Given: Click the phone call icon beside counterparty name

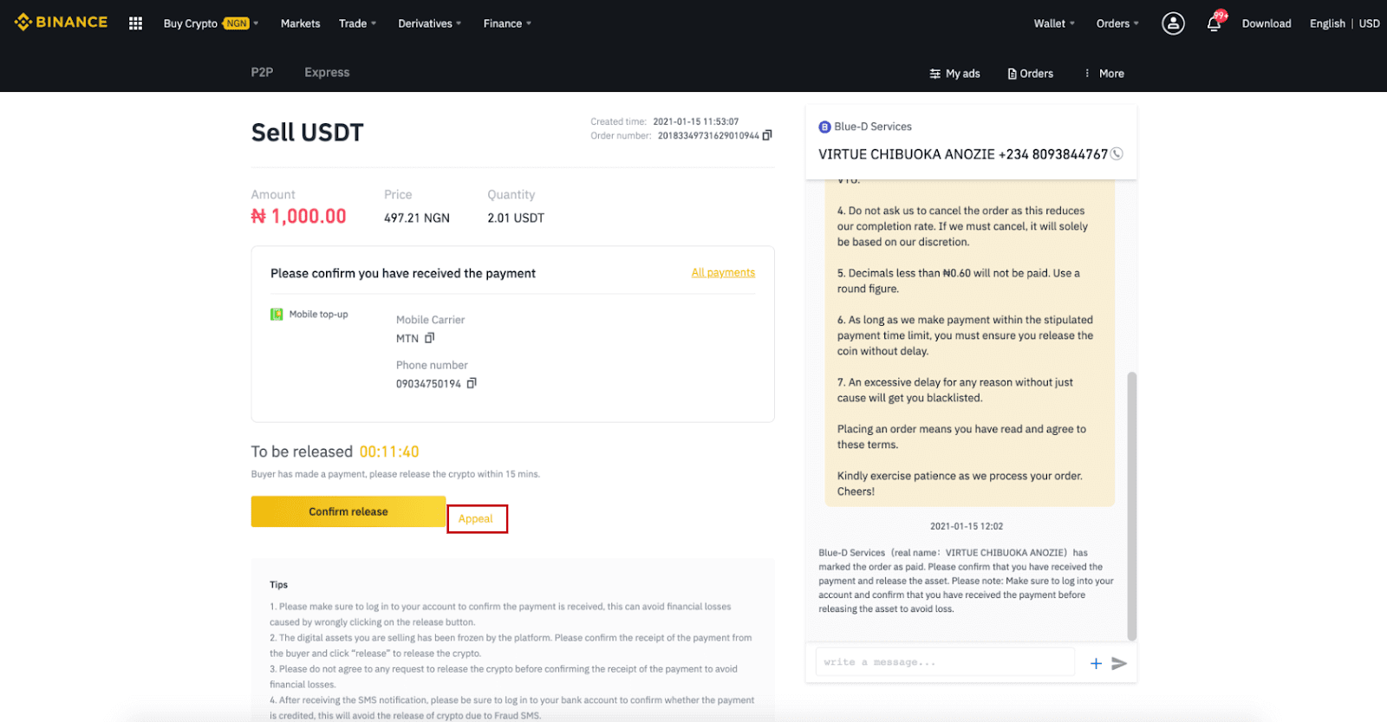Looking at the screenshot, I should [x=1117, y=154].
